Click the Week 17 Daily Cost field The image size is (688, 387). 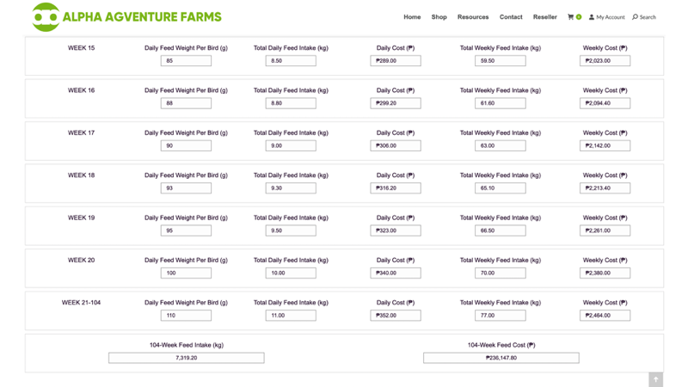pos(396,145)
